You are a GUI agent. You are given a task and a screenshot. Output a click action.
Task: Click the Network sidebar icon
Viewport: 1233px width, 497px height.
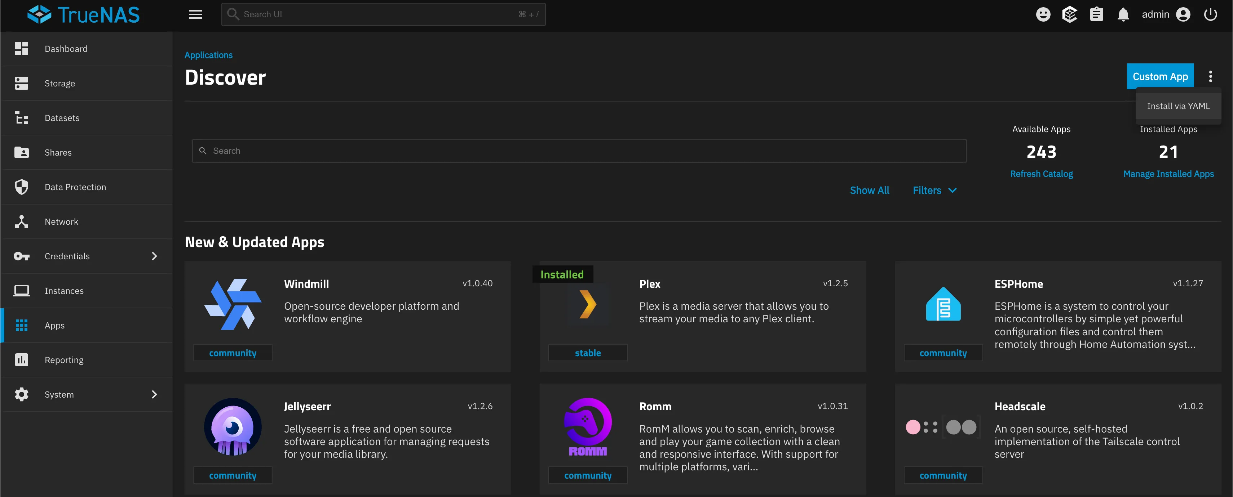(x=22, y=221)
